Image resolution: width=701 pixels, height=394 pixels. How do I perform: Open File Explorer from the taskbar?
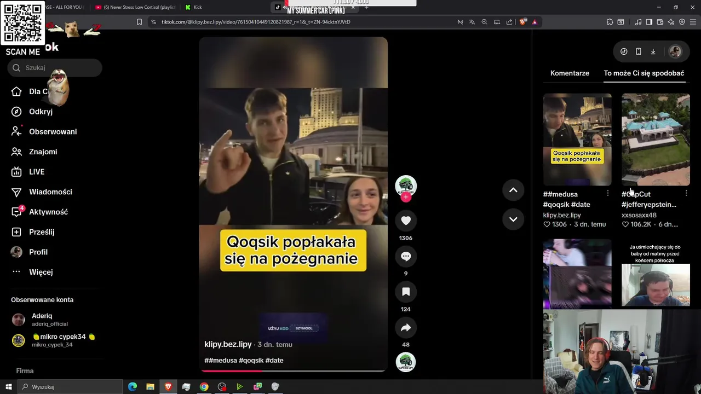click(x=150, y=387)
